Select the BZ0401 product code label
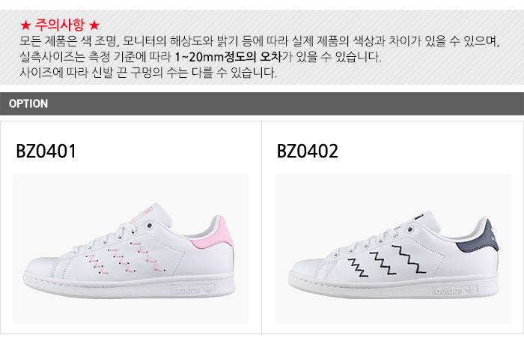 tap(46, 151)
